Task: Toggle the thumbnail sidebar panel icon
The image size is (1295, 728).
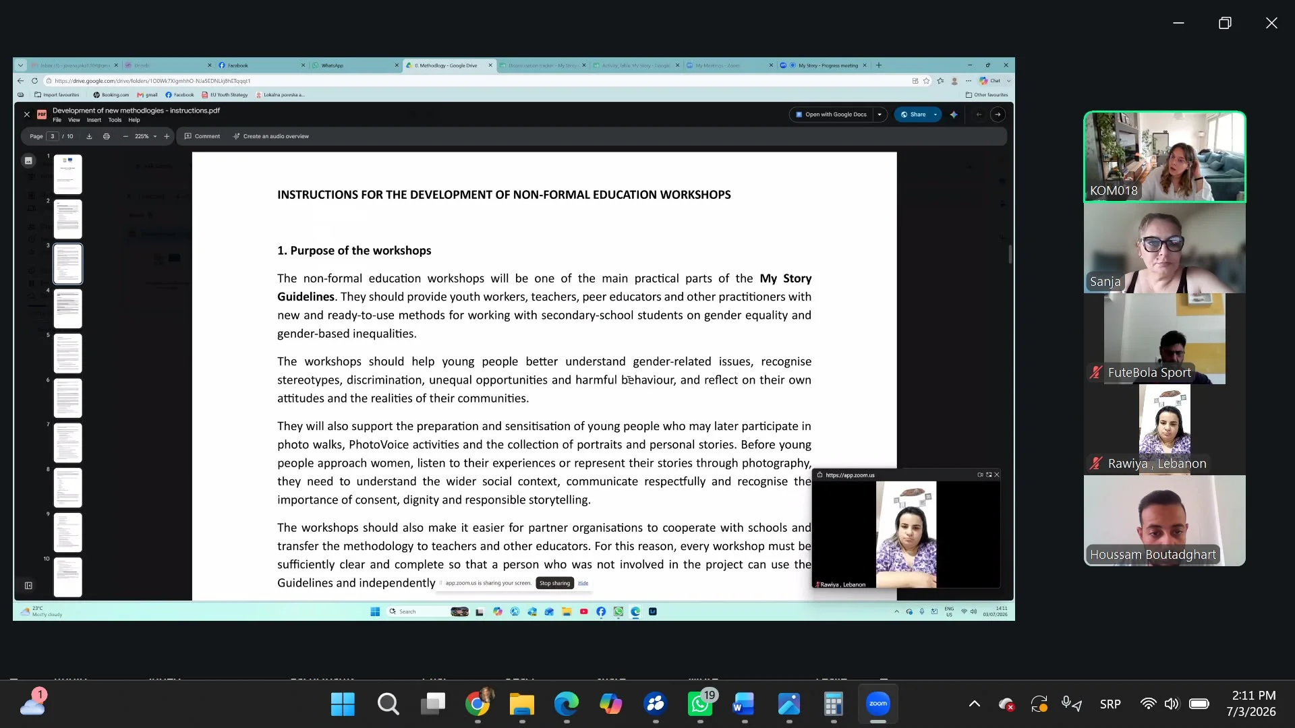Action: pos(28,160)
